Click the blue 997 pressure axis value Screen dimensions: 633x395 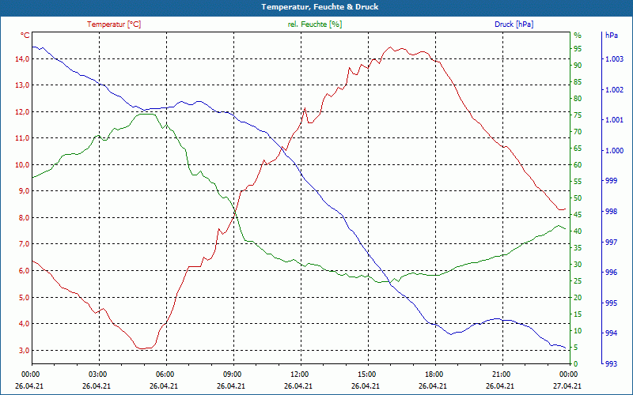pos(612,243)
